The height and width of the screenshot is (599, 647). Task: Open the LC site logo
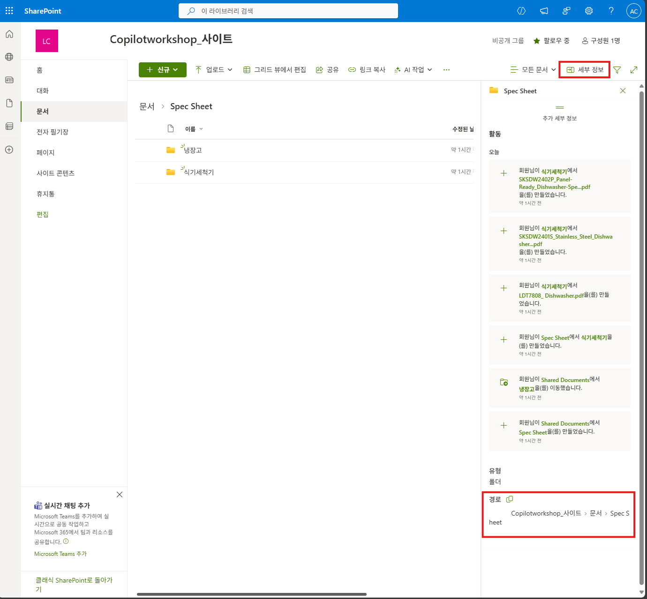click(x=47, y=41)
